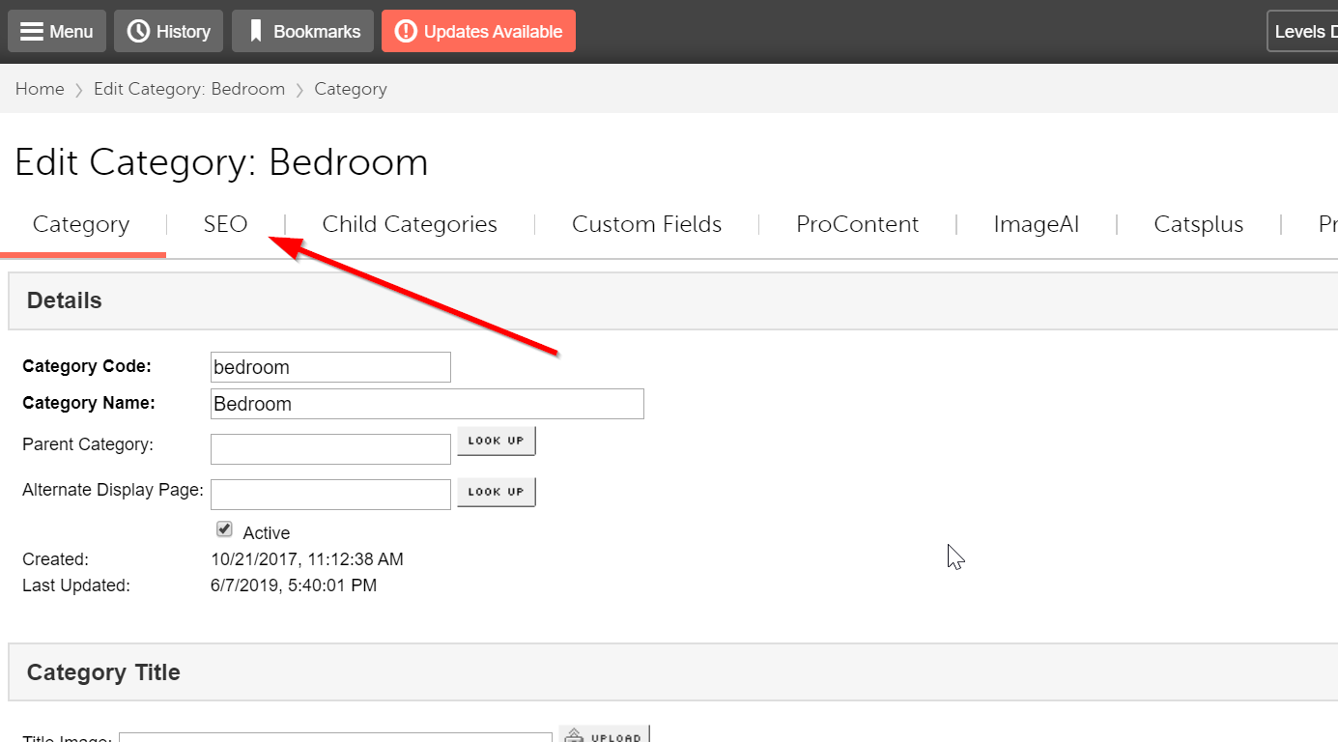The height and width of the screenshot is (742, 1338).
Task: Open the hamburger Menu button
Action: coord(57,32)
